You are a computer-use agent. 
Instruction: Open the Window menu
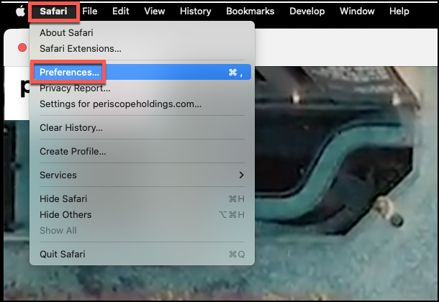pyautogui.click(x=357, y=12)
